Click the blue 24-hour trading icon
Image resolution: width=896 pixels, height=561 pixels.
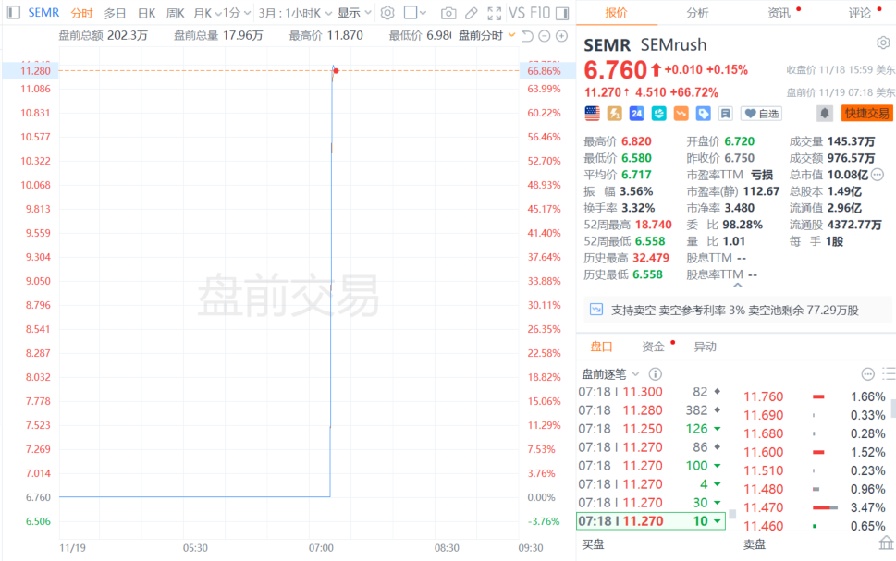tap(636, 114)
